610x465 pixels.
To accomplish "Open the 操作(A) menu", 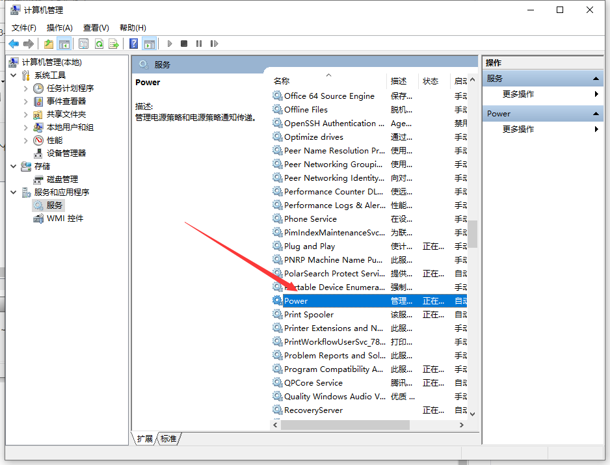I will (x=60, y=27).
